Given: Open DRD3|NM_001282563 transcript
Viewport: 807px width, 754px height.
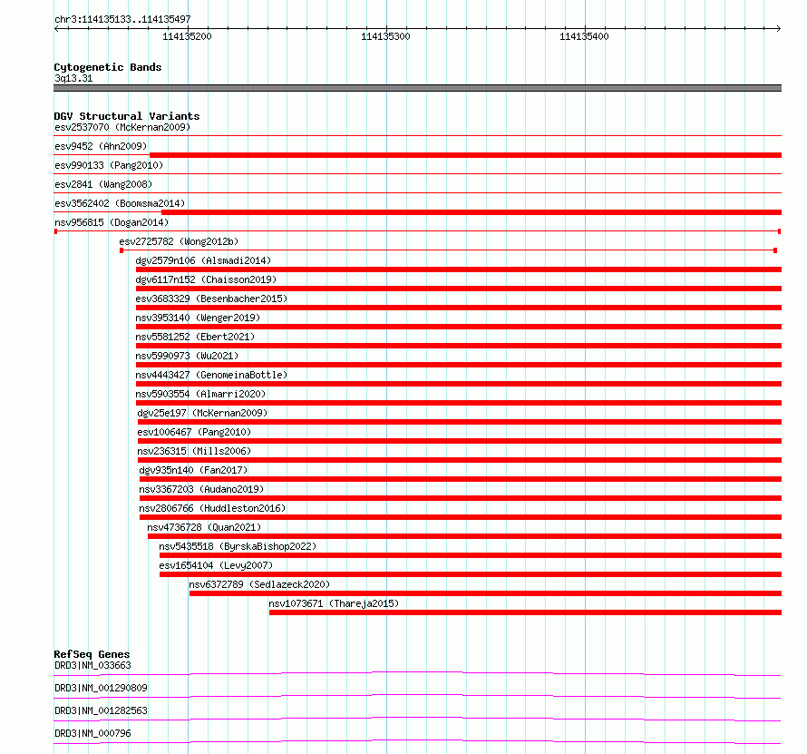Looking at the screenshot, I should click(101, 710).
